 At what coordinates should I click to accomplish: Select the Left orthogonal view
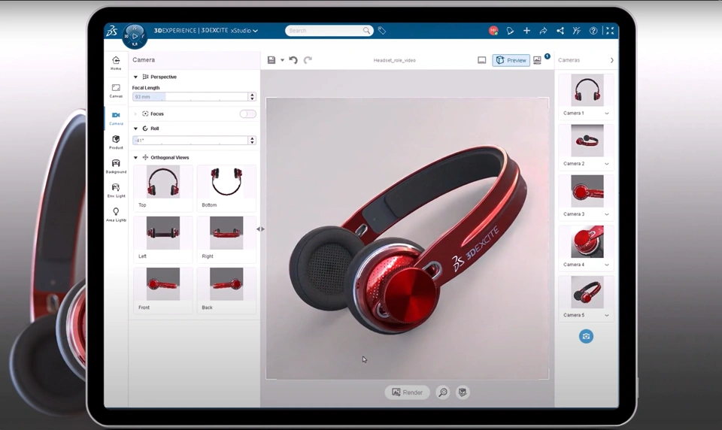163,239
